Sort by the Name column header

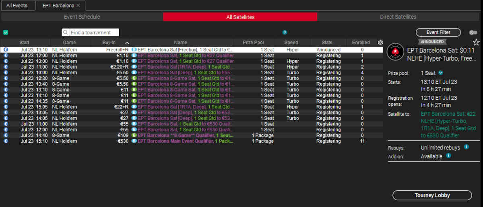[181, 43]
